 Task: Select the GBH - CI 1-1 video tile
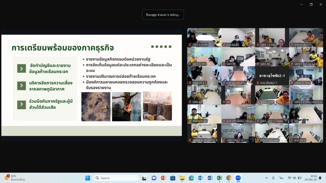pyautogui.click(x=272, y=114)
